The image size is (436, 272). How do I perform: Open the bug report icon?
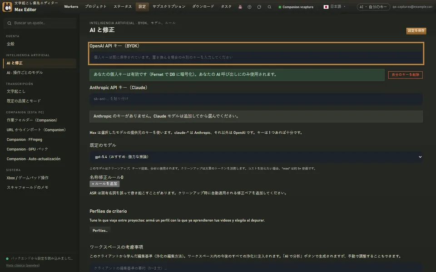click(240, 7)
